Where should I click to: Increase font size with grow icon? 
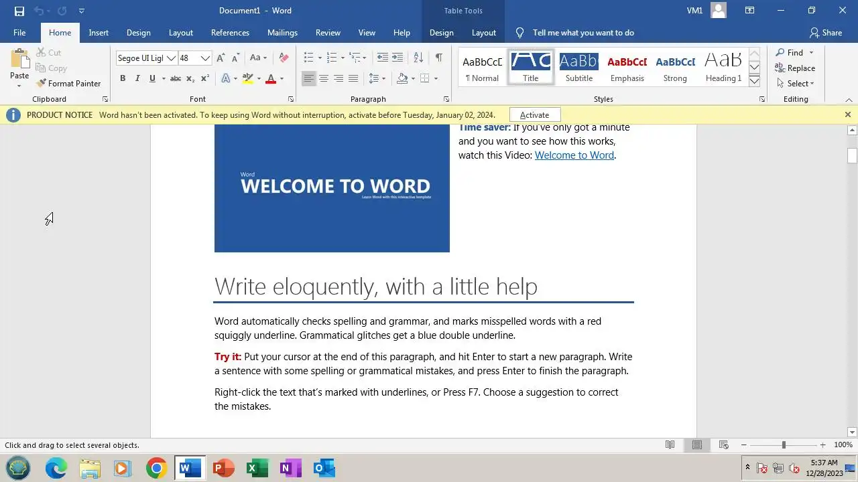pyautogui.click(x=221, y=58)
